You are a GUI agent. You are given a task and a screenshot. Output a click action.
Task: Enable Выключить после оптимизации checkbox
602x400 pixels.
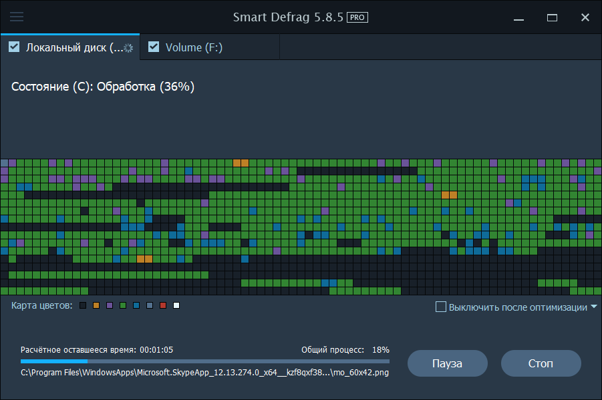point(441,307)
